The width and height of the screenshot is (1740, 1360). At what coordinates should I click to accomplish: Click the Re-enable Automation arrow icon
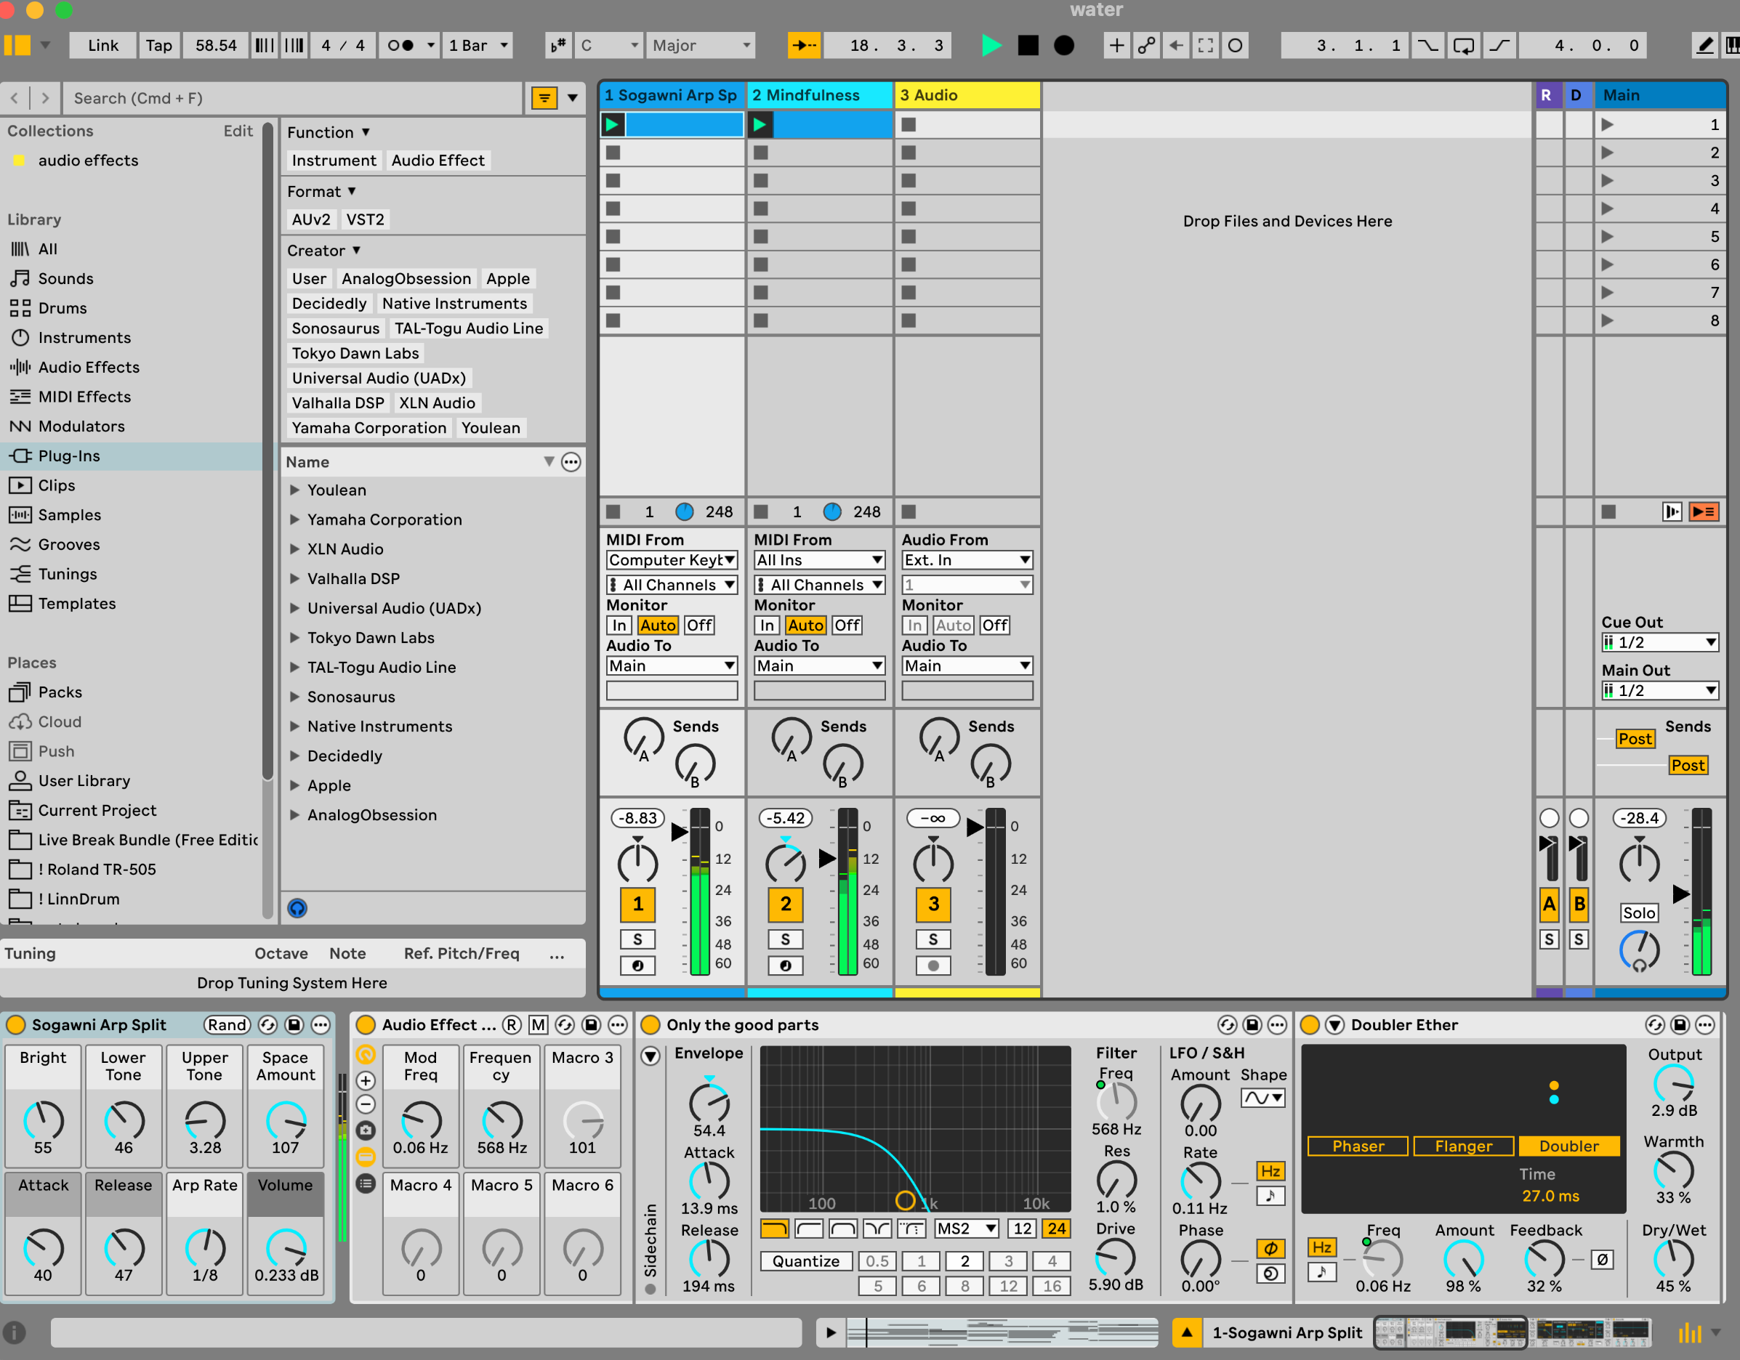(x=1176, y=45)
